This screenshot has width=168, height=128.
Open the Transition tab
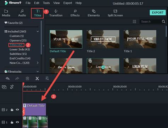[x=56, y=13]
